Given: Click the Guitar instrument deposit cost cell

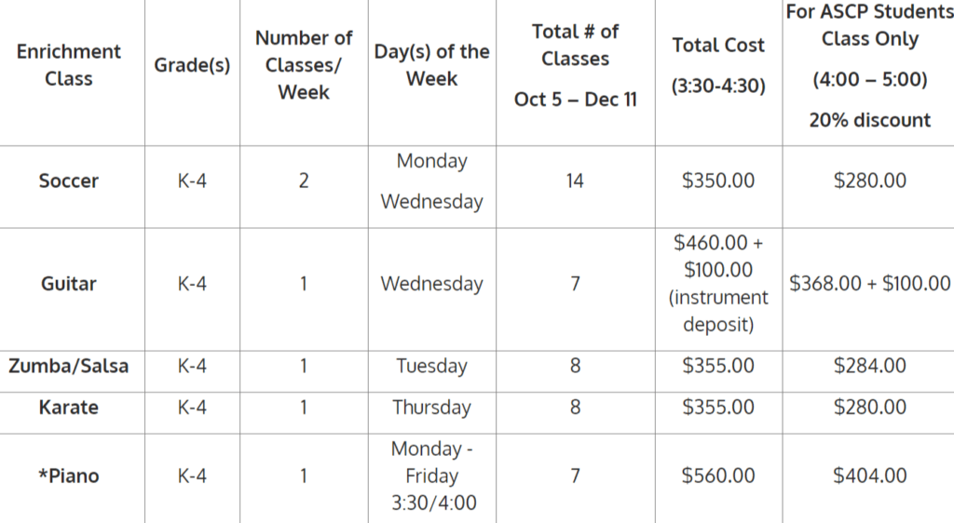Looking at the screenshot, I should pyautogui.click(x=718, y=284).
